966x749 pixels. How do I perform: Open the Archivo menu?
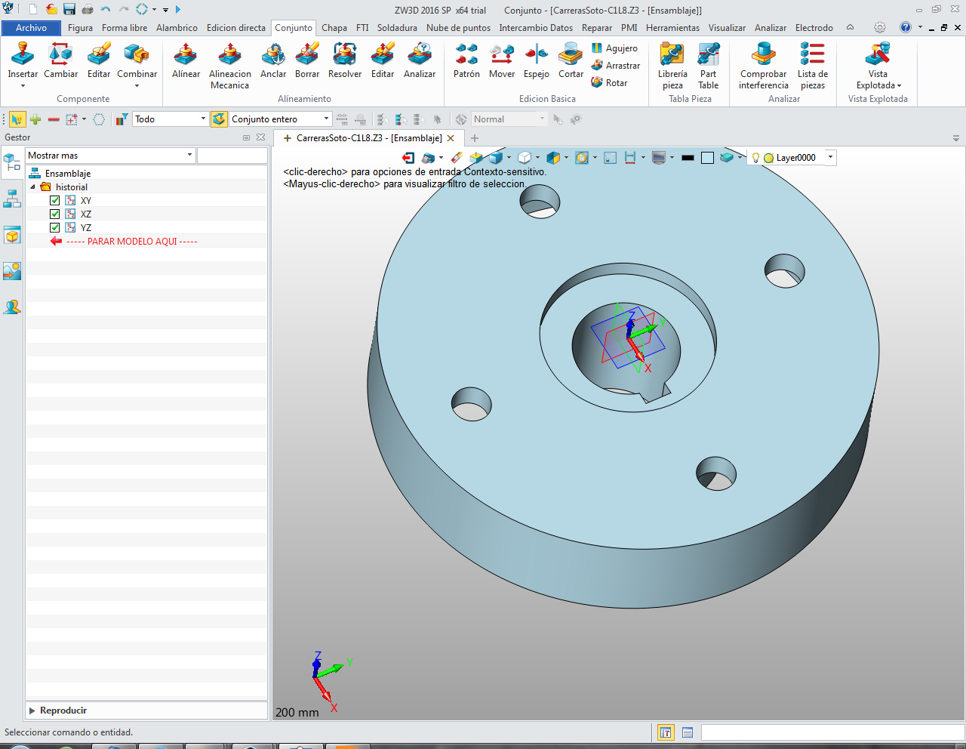pos(31,28)
